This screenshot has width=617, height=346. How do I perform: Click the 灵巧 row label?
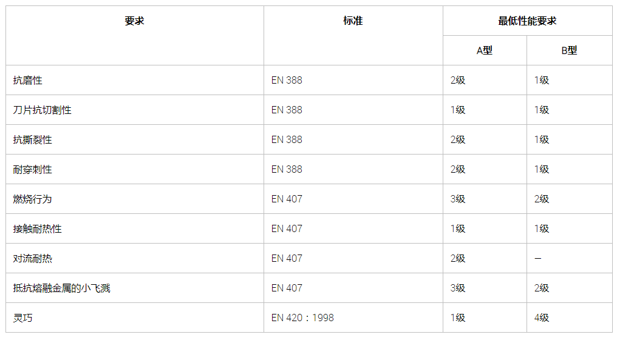pos(23,318)
